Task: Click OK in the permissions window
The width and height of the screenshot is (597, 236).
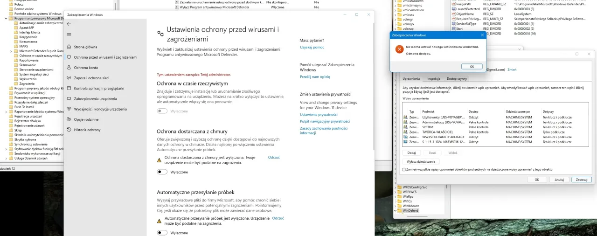Action: pos(537,180)
